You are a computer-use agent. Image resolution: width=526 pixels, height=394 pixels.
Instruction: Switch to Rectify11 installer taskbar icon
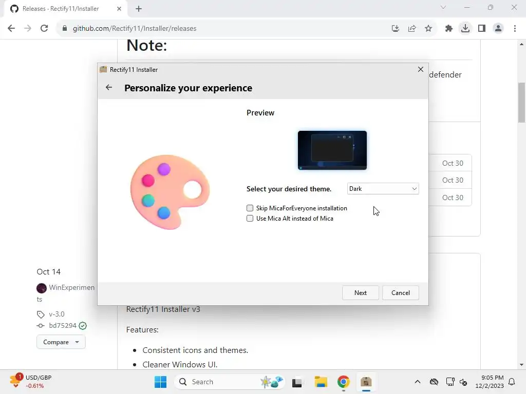[366, 382]
